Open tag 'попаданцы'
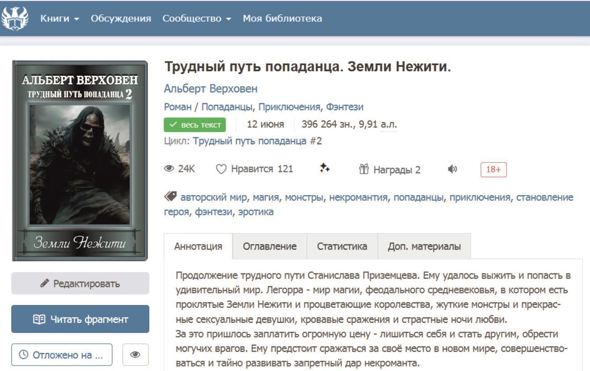The height and width of the screenshot is (371, 590). tap(418, 197)
